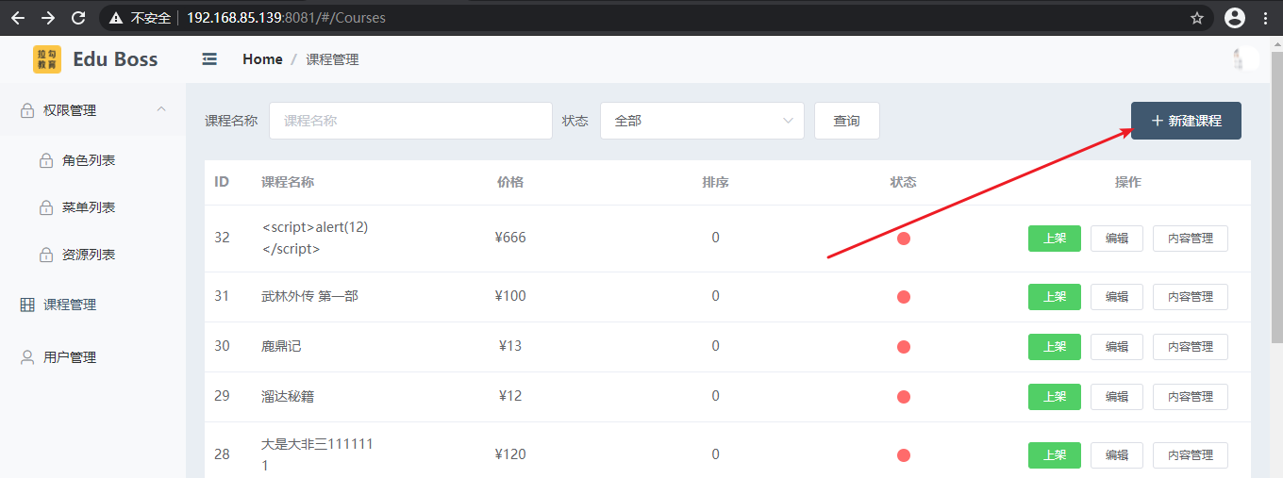Open 内容管理 for course ID 32

pyautogui.click(x=1191, y=239)
